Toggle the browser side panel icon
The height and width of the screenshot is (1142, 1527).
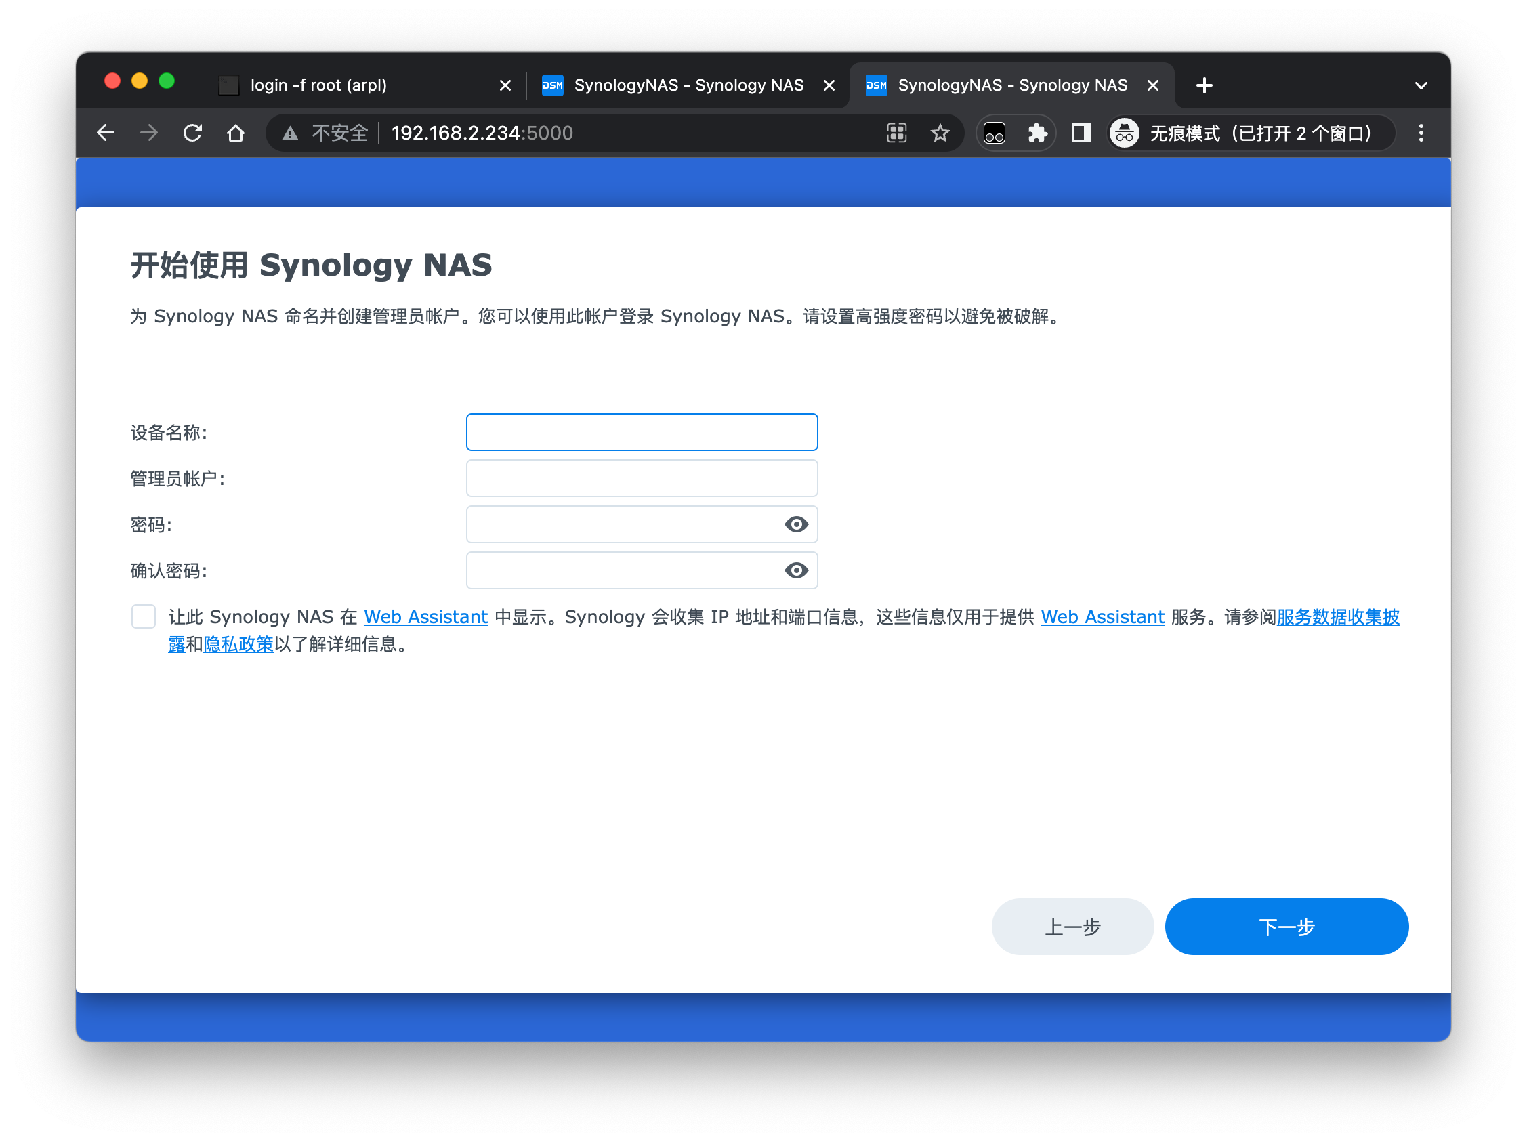click(1081, 133)
